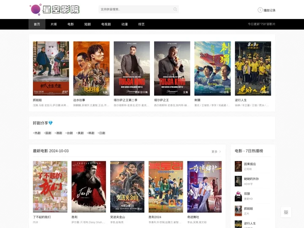The width and height of the screenshot is (304, 228).
Task: Select the 韩剧 category link
Action: (x=90, y=133)
